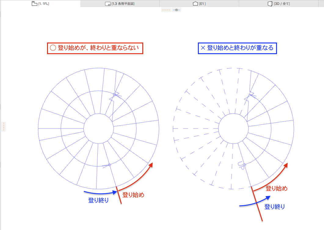Toggle the orange dashed guide line button at top
The image size is (324, 230).
[x=166, y=10]
